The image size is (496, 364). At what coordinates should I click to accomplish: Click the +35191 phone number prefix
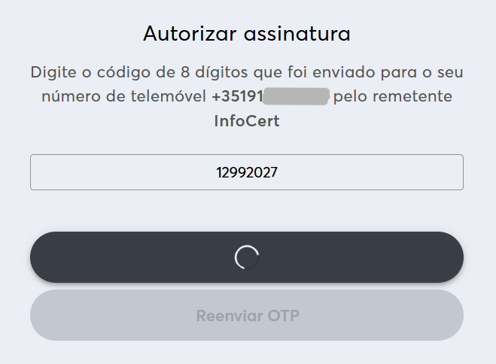click(x=238, y=97)
